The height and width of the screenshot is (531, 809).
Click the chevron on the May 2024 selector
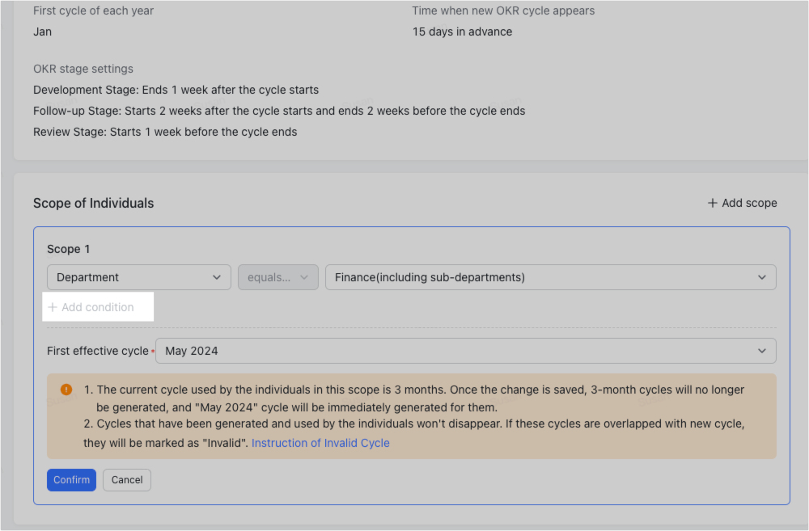point(761,351)
